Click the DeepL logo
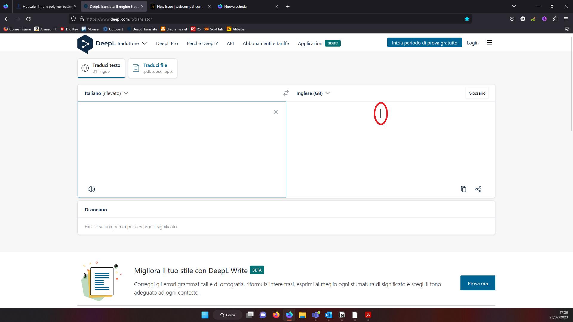Screen dimensions: 573x322 tap(85, 43)
